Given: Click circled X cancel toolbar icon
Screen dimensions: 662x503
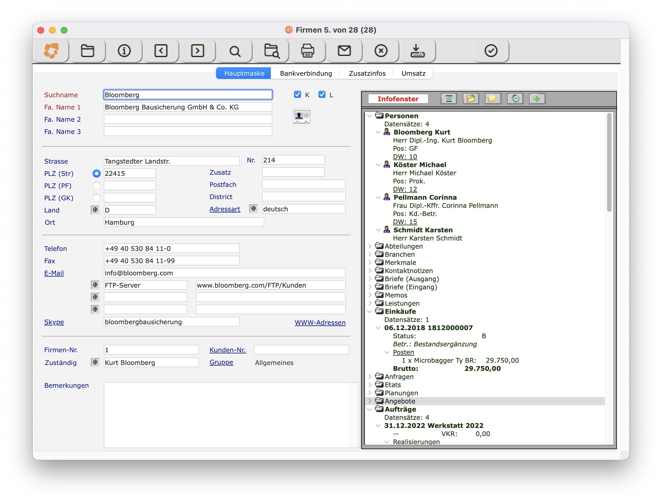Looking at the screenshot, I should (380, 51).
